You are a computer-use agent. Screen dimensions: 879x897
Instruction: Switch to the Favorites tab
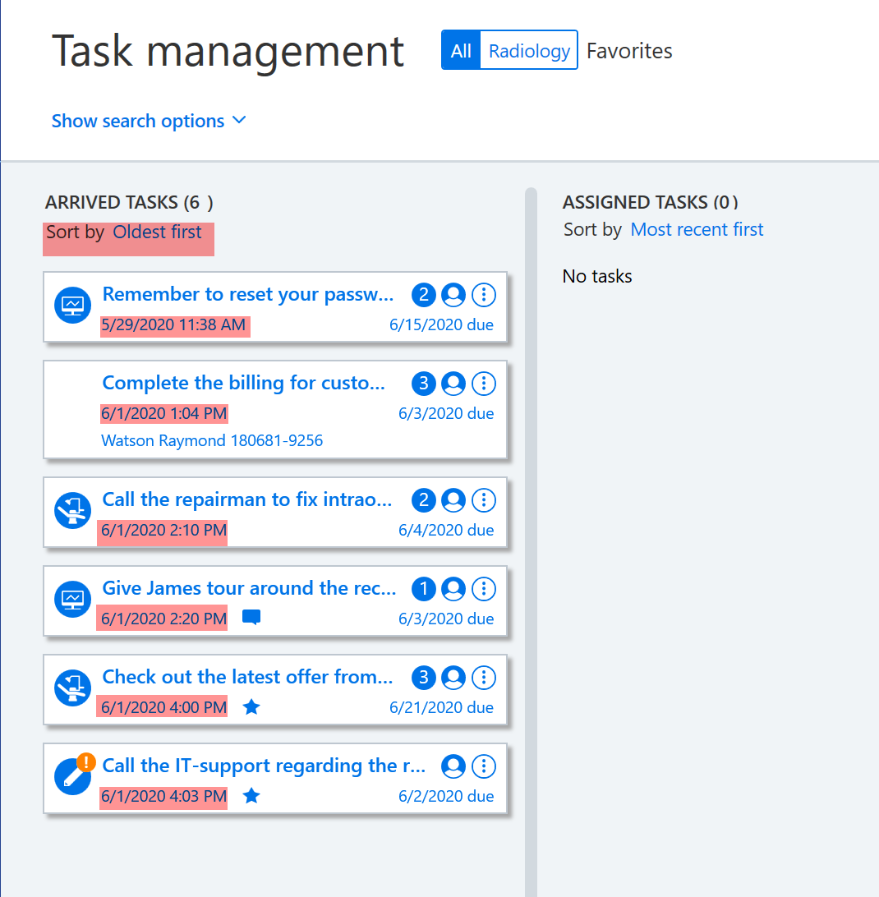[629, 51]
